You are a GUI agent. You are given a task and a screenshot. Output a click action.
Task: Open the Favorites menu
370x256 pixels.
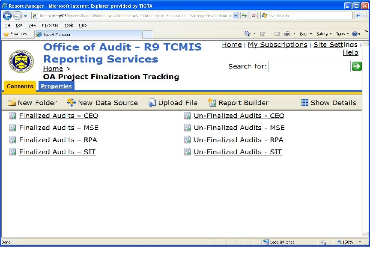click(x=50, y=25)
